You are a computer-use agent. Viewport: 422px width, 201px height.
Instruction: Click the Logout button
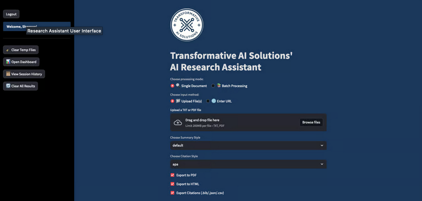tap(11, 14)
